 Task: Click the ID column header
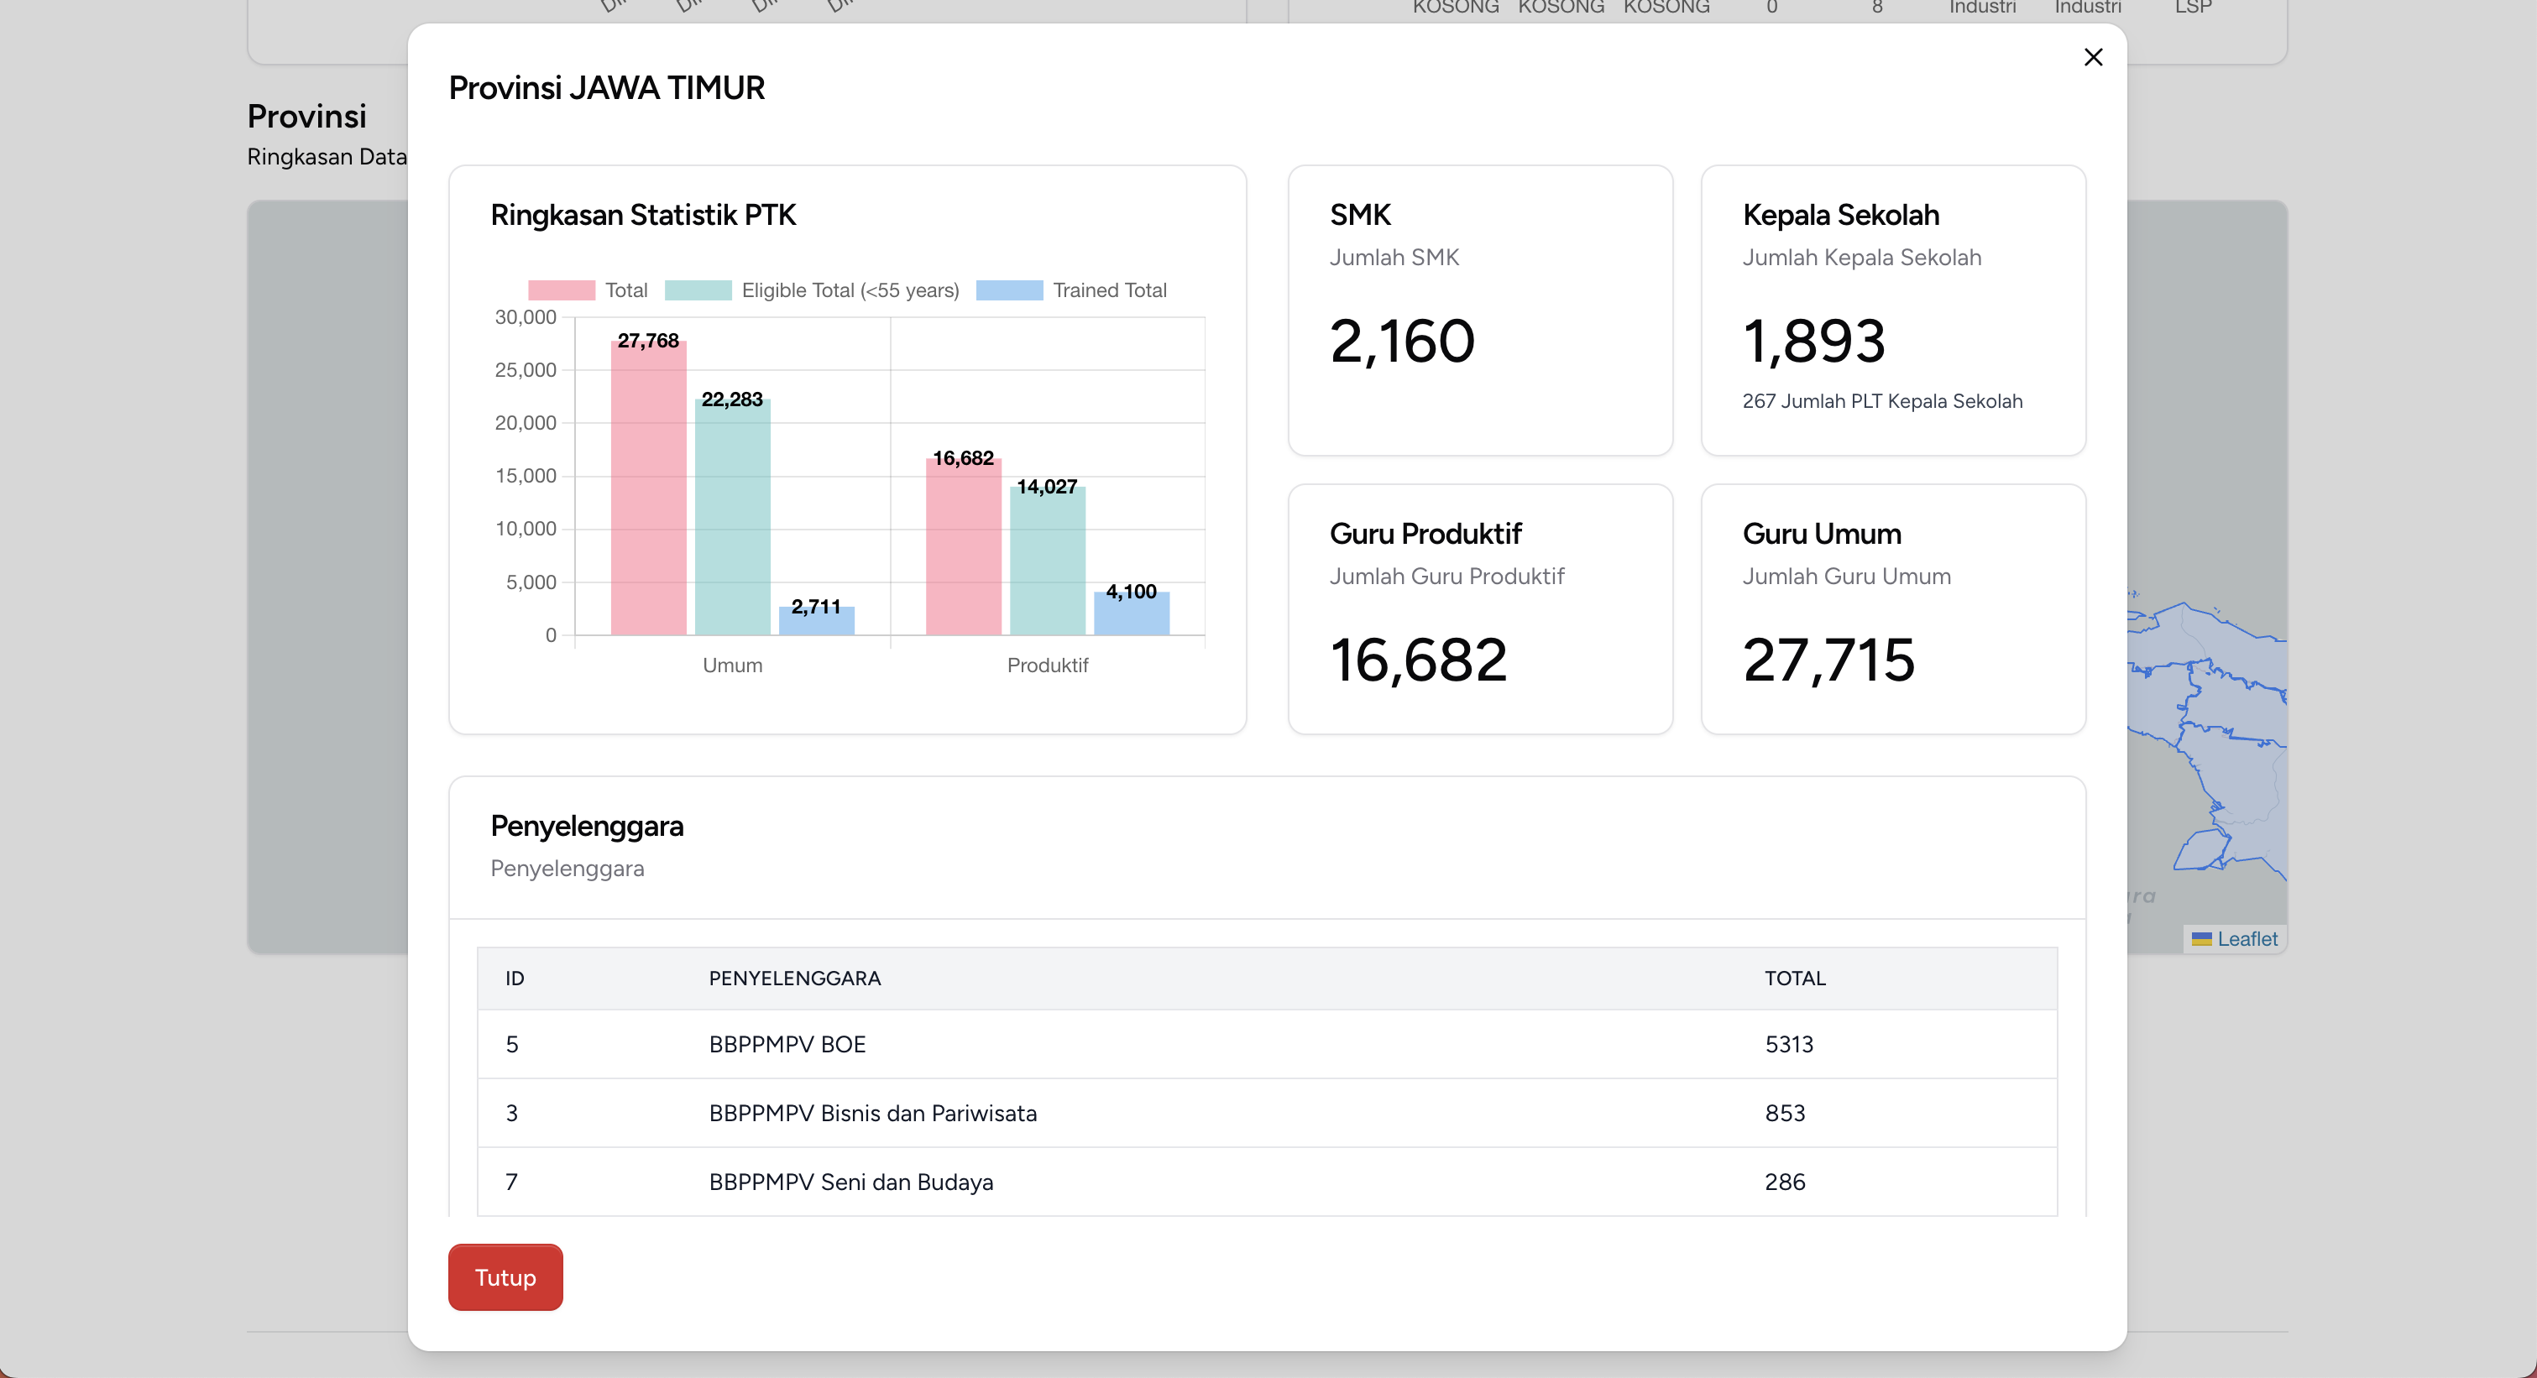514,979
